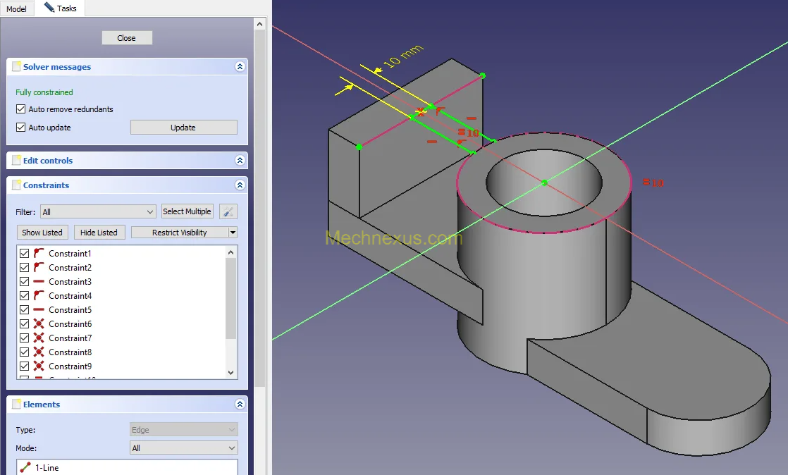Click constraints list scroll up arrow
Image resolution: width=788 pixels, height=475 pixels.
point(230,252)
